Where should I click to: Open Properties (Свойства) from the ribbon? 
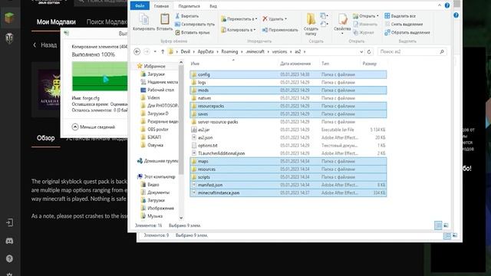pos(342,23)
